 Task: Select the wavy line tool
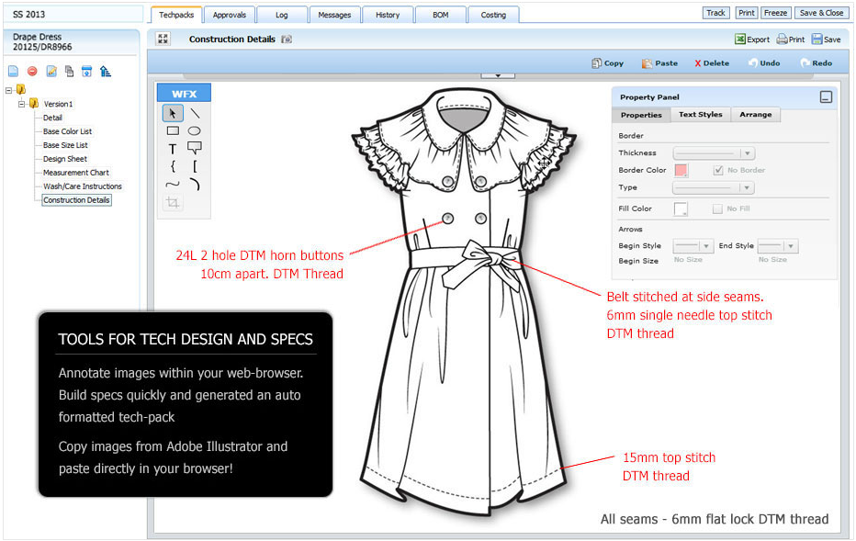point(173,185)
